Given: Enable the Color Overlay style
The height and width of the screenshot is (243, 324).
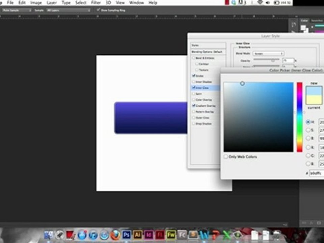Looking at the screenshot, I should (194, 100).
